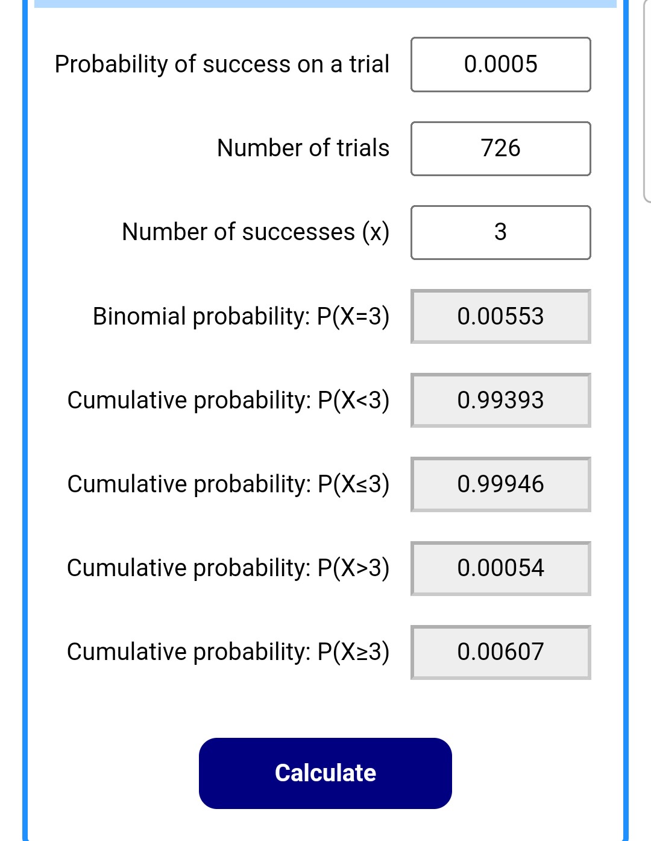Click the probability of success input field
651x841 pixels.
[500, 65]
